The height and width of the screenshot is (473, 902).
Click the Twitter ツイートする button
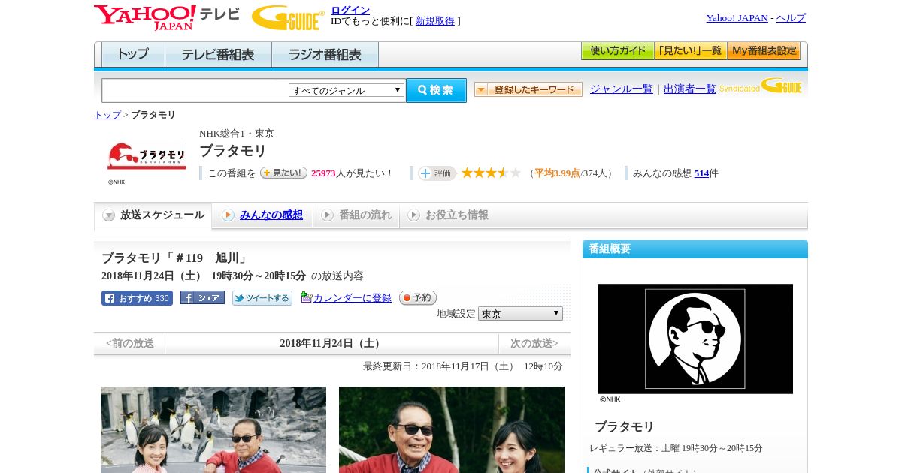point(262,298)
